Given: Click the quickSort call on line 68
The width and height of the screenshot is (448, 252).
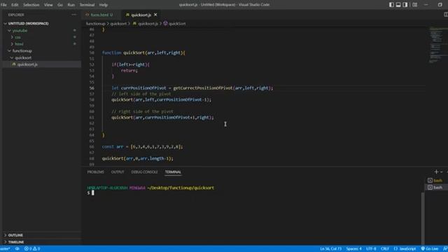Looking at the screenshot, I should (x=137, y=159).
